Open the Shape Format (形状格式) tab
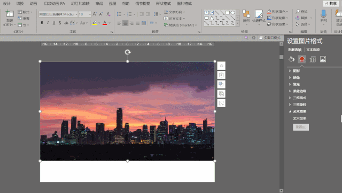 tap(164, 4)
